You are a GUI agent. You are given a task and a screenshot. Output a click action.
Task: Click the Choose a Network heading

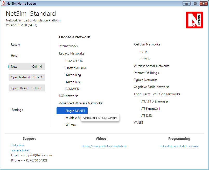[74, 37]
